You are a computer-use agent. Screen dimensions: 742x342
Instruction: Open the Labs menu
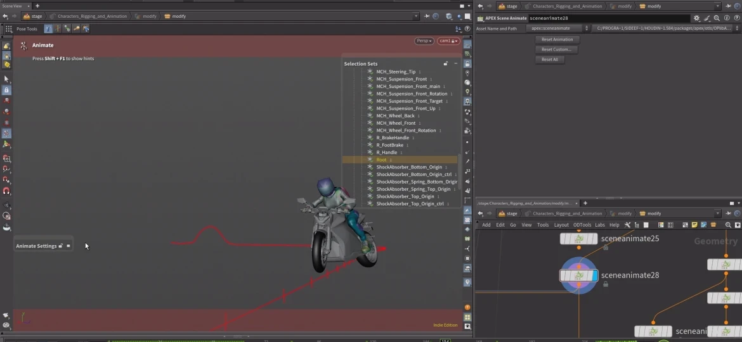click(x=600, y=225)
